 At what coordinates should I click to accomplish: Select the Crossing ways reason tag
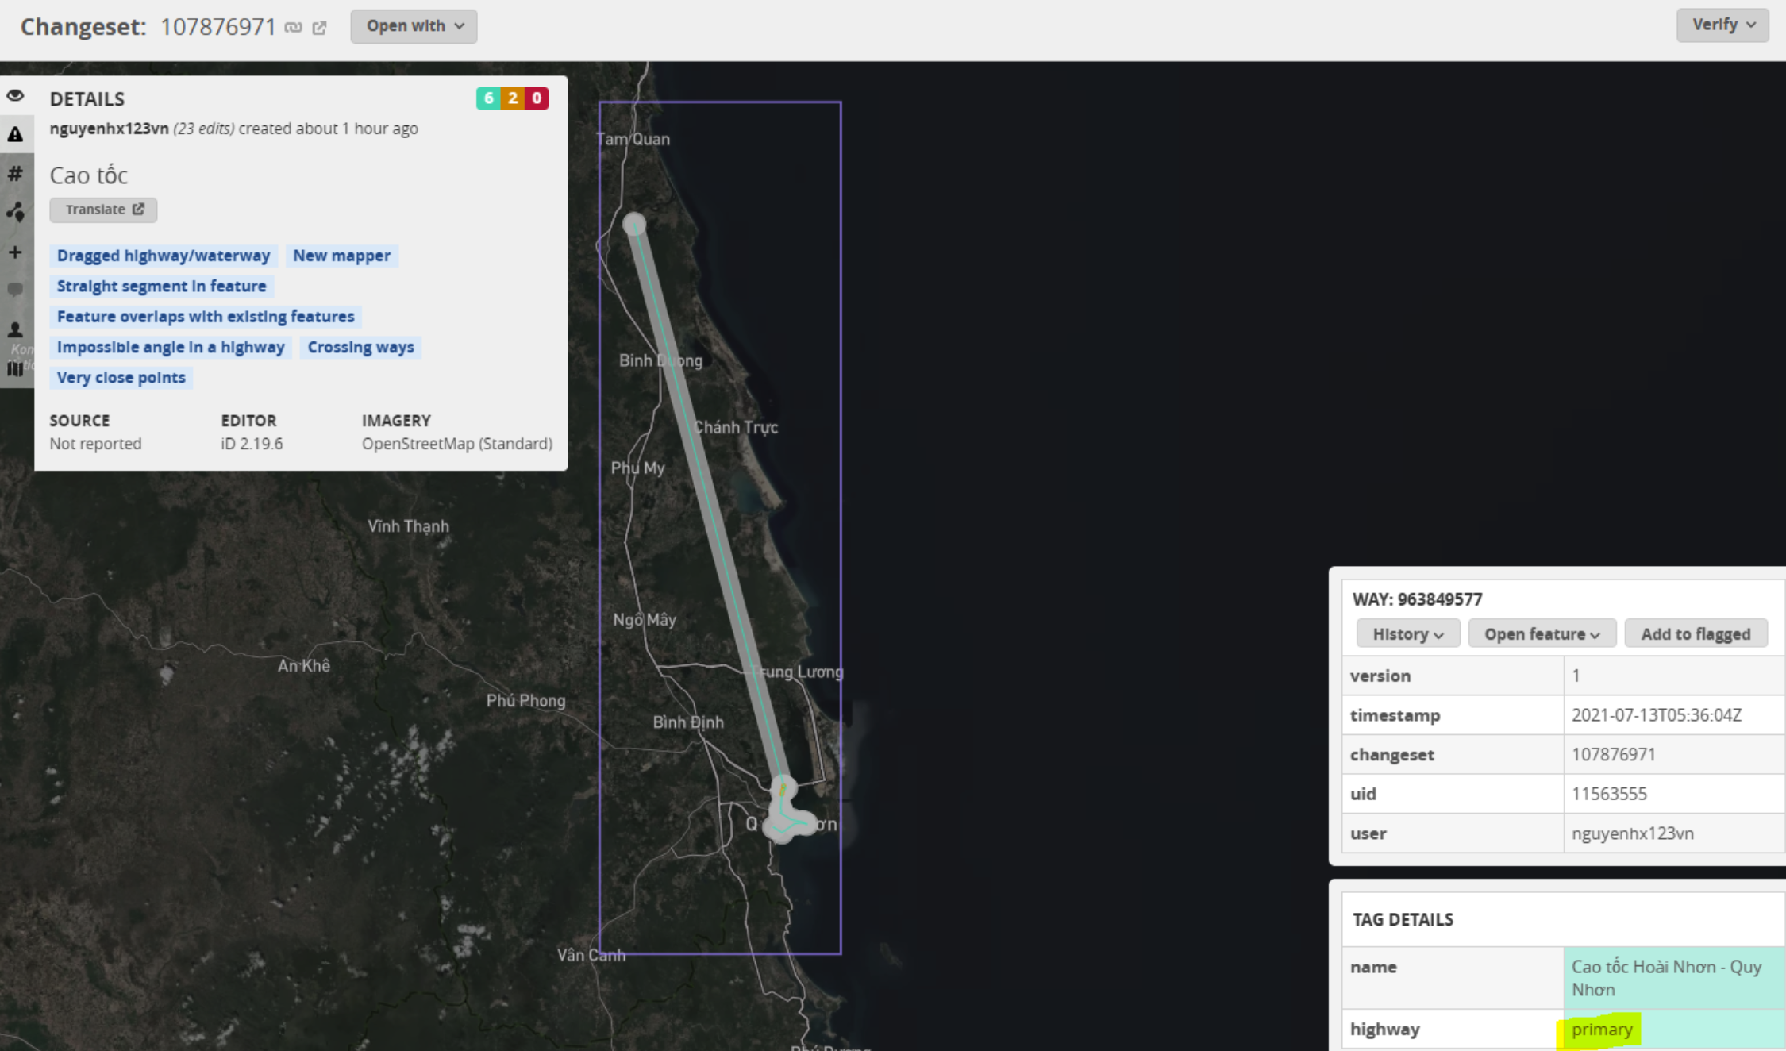pos(360,348)
